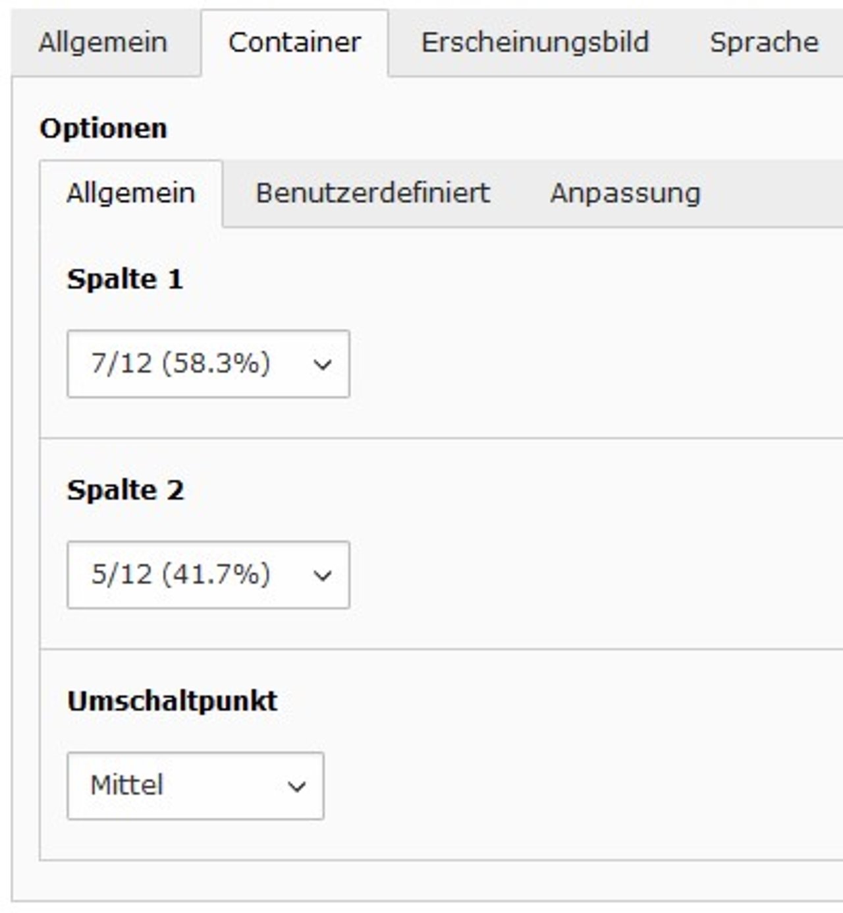843x913 pixels.
Task: Click the chevron arrow in Spalte 2 select
Action: coord(323,575)
